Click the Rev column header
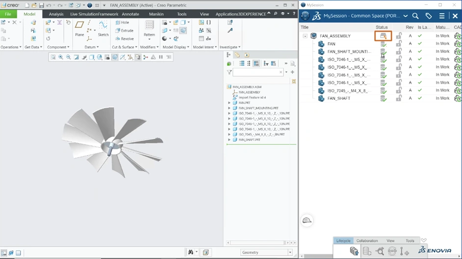Viewport: 462px width, 259px height. pos(410,27)
